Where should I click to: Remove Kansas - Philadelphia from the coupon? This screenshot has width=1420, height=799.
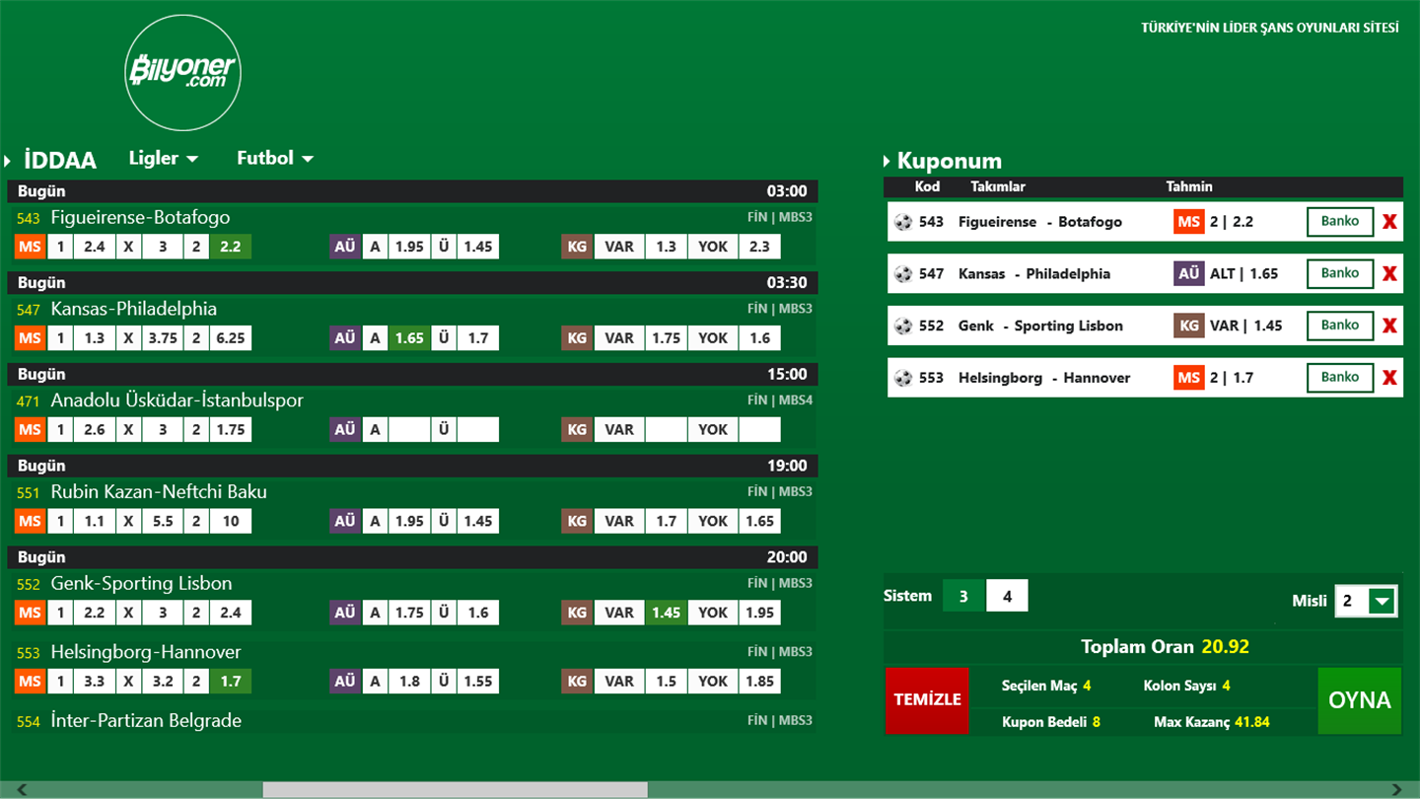pyautogui.click(x=1389, y=273)
